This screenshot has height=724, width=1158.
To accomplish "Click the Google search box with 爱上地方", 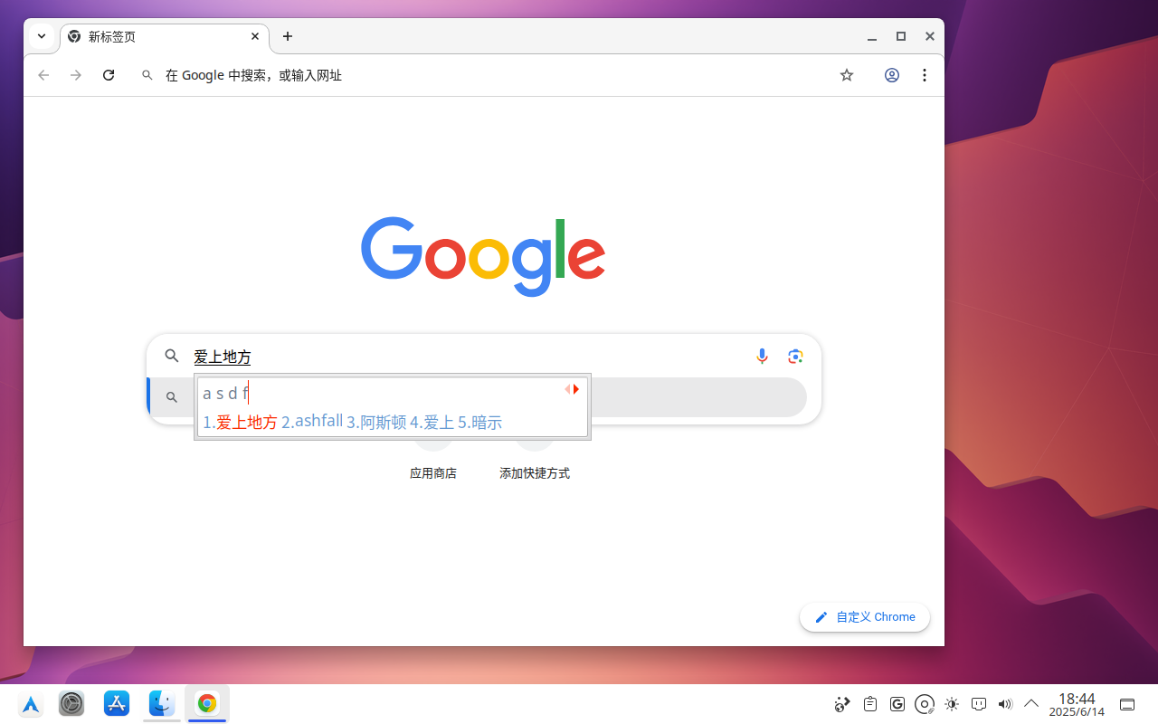I will (x=484, y=357).
